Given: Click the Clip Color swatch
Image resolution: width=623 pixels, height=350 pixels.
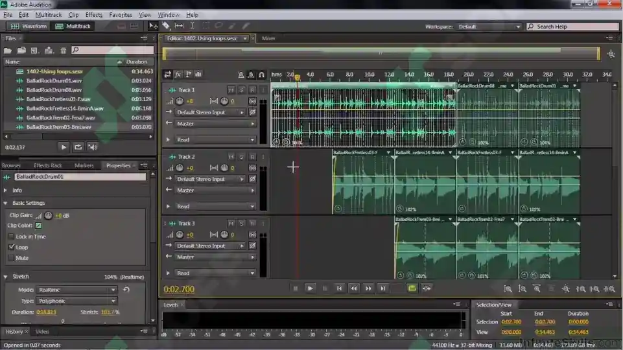Looking at the screenshot, I should tap(38, 226).
